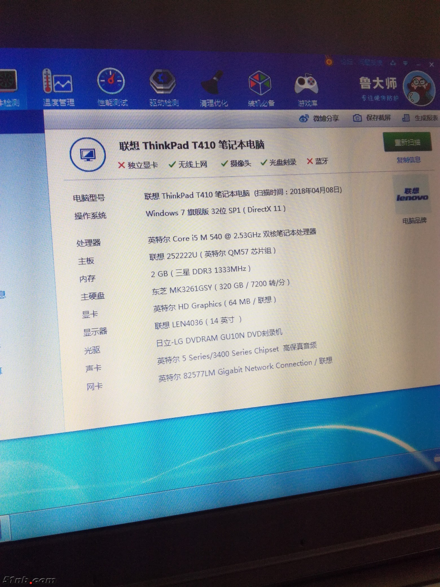Open the title bar dropdown menu arrow

coord(406,63)
